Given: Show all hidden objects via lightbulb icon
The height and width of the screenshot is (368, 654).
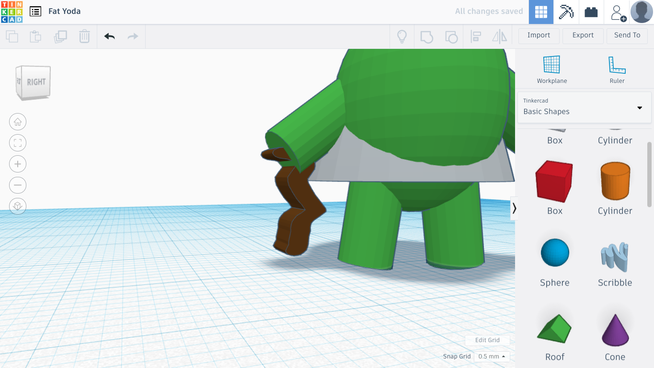Looking at the screenshot, I should click(x=402, y=36).
